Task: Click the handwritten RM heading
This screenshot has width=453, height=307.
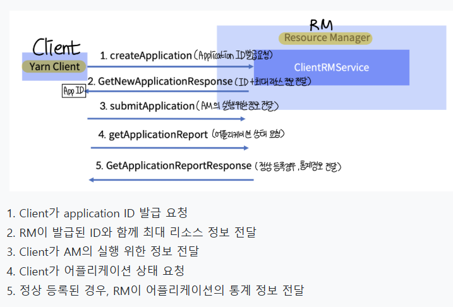Action: tap(321, 25)
